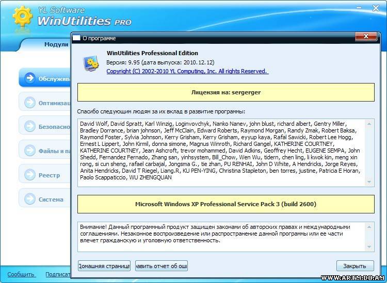The width and height of the screenshot is (387, 283).
Task: Click the name David Wolf in contributors
Action: point(93,124)
